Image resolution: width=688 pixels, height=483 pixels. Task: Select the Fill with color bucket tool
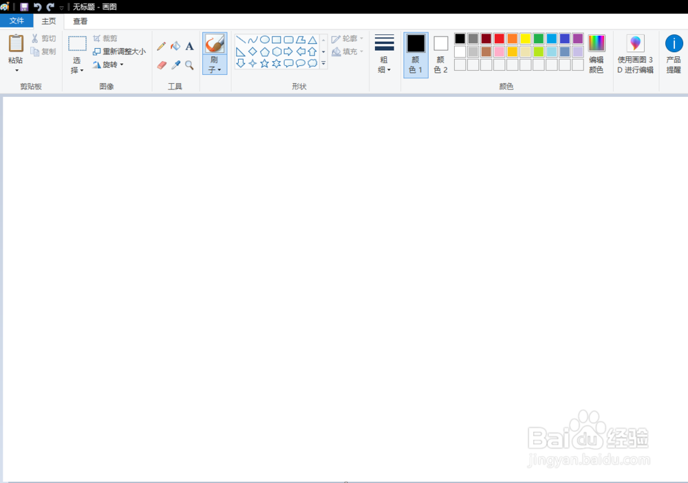[175, 46]
